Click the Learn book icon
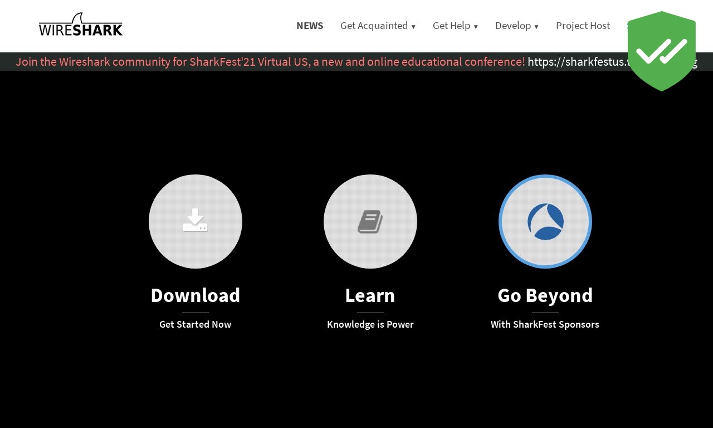The width and height of the screenshot is (713, 428). tap(370, 221)
